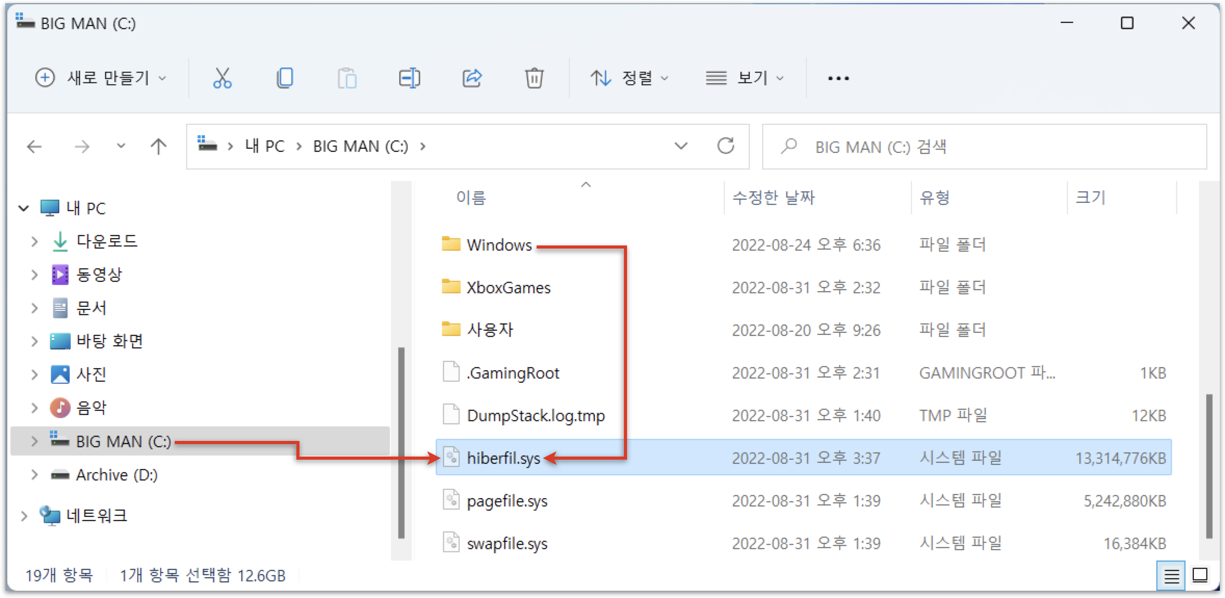This screenshot has width=1225, height=598.
Task: Click the Rename icon in toolbar
Action: point(409,78)
